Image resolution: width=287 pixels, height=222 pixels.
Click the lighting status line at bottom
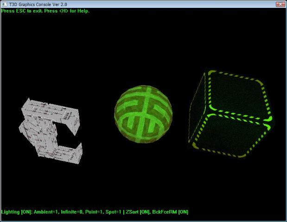click(95, 212)
